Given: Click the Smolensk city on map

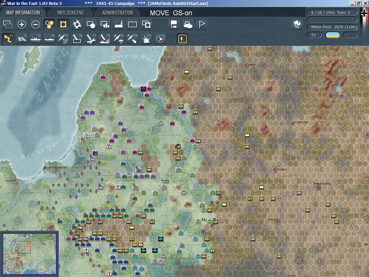Looking at the screenshot, I should pos(318,187).
